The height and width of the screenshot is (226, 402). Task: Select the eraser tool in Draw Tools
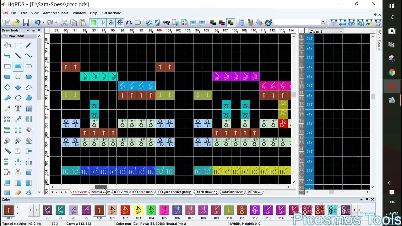click(18, 192)
